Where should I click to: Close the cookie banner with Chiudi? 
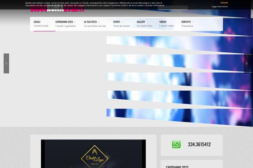pos(224,3)
